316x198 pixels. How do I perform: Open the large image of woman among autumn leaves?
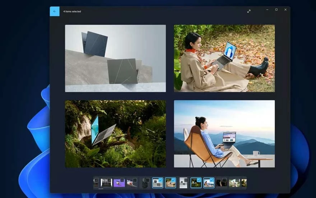pos(224,58)
